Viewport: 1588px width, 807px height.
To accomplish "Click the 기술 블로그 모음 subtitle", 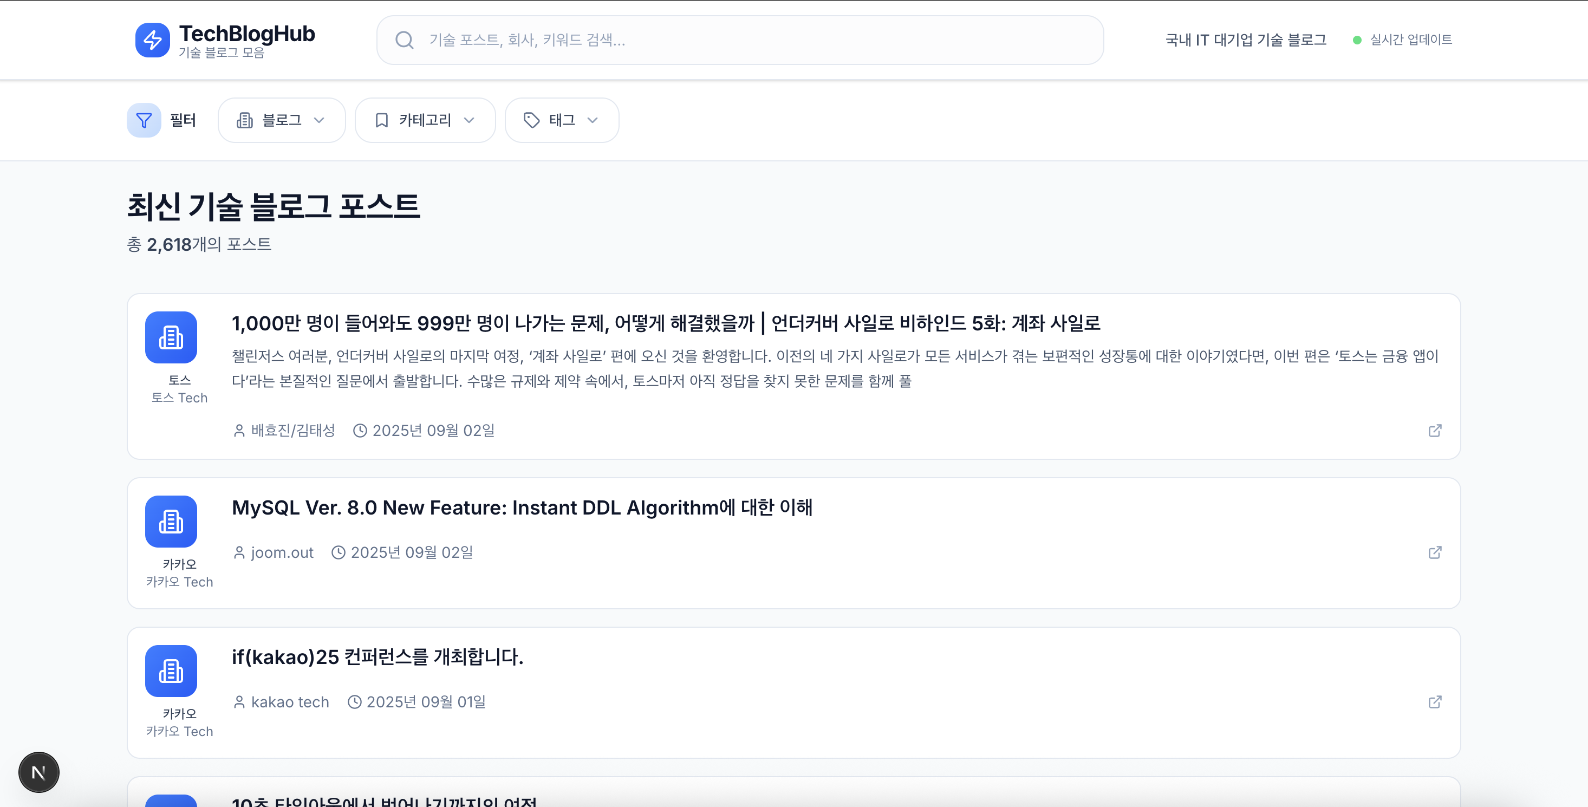I will [222, 53].
